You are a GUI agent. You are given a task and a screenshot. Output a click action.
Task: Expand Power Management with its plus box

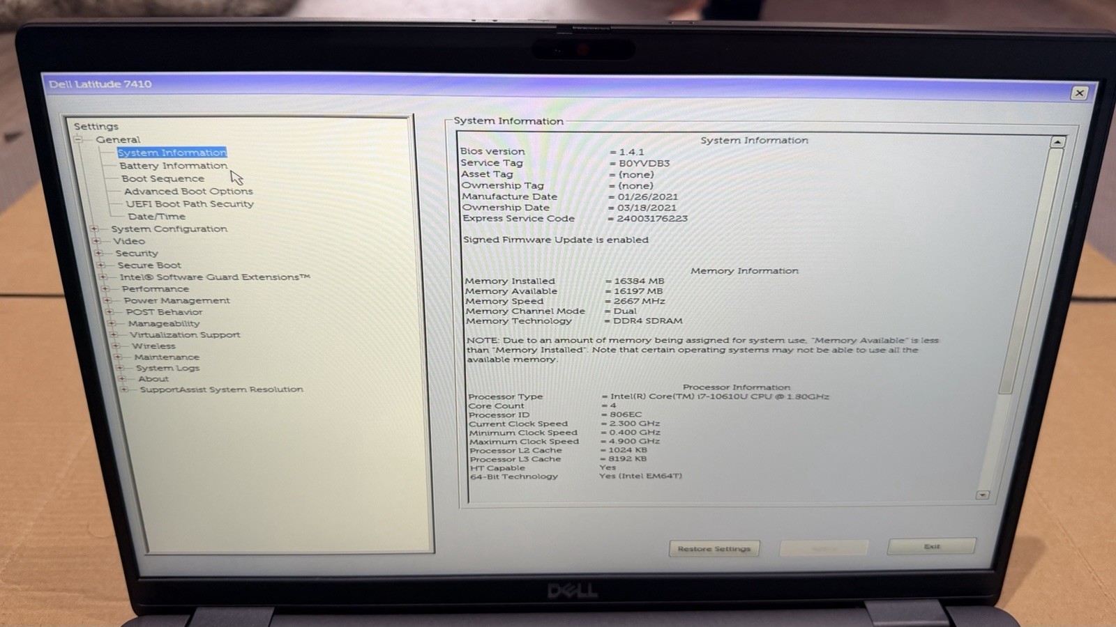(107, 300)
